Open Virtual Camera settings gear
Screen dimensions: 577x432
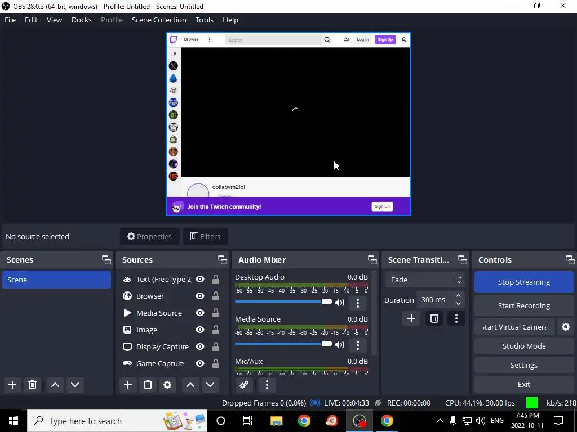[x=566, y=327]
